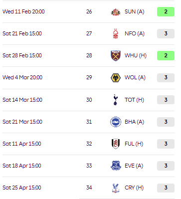This screenshot has width=181, height=199.
Task: Click the Everton club crest
Action: [116, 166]
